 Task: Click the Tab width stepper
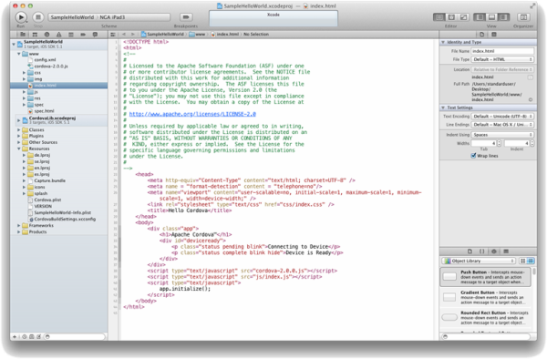coord(499,143)
